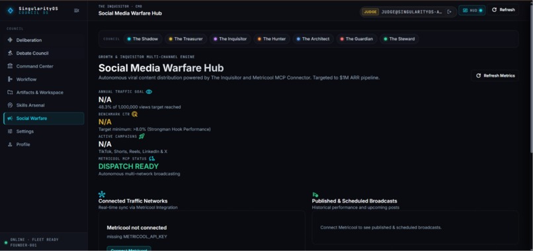Select The Shadow council chip
The image size is (533, 251).
(x=143, y=39)
